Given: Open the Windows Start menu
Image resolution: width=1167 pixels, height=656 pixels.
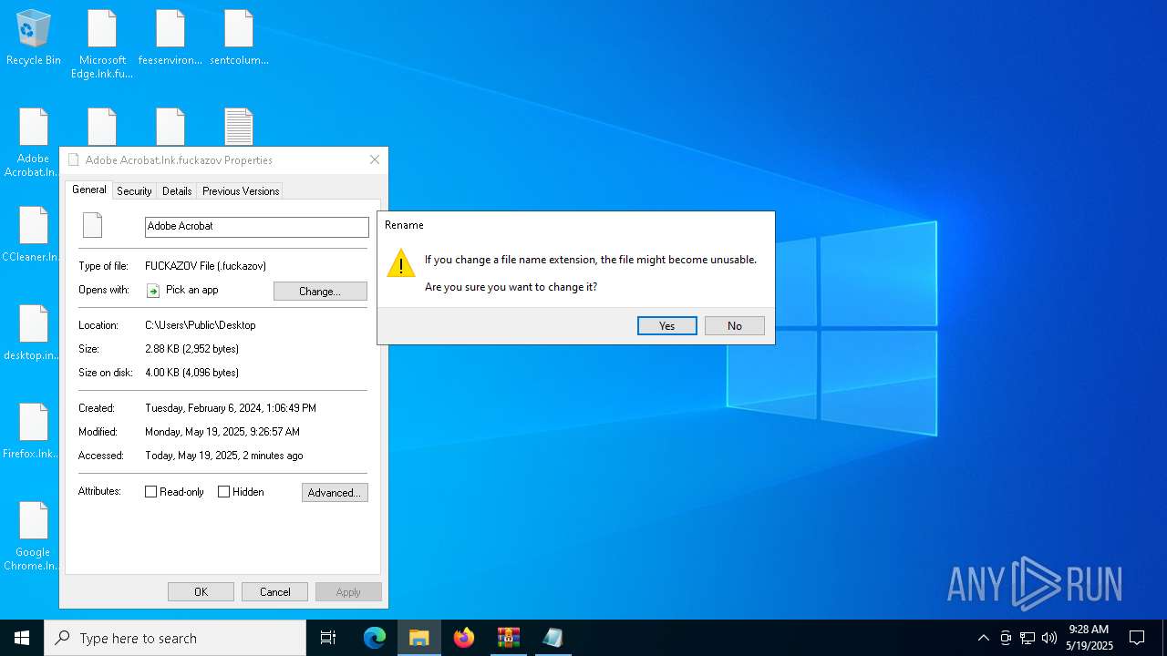Looking at the screenshot, I should click(22, 638).
